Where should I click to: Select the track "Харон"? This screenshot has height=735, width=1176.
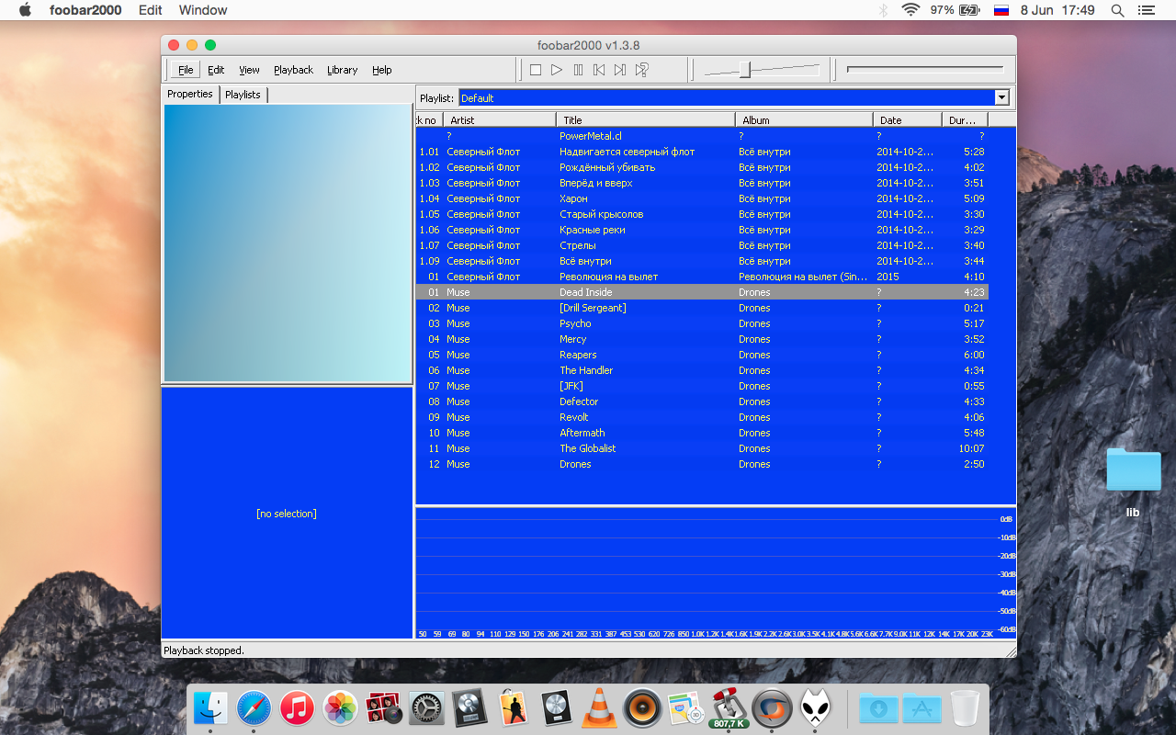tap(703, 198)
